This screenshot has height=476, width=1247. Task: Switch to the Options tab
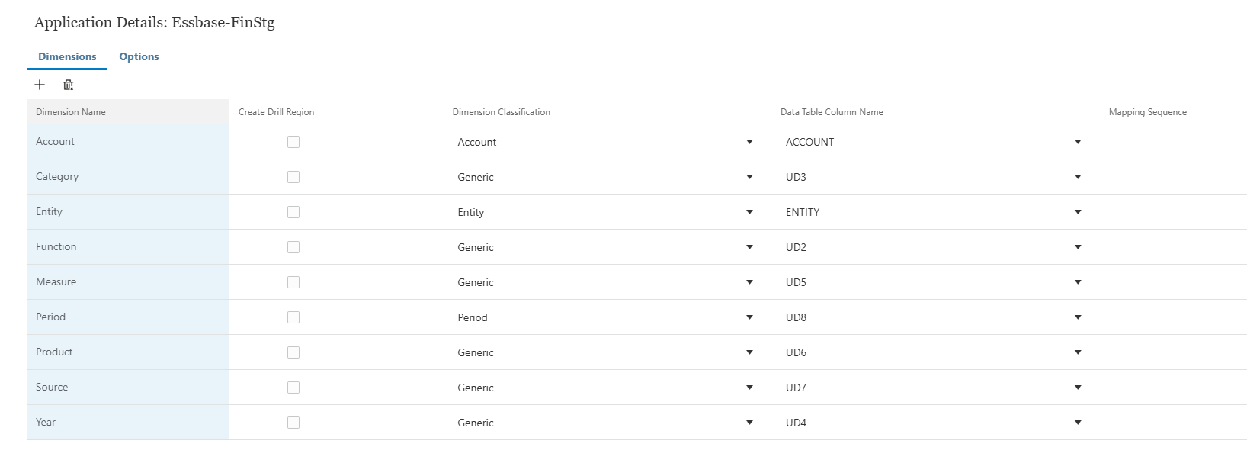point(139,56)
